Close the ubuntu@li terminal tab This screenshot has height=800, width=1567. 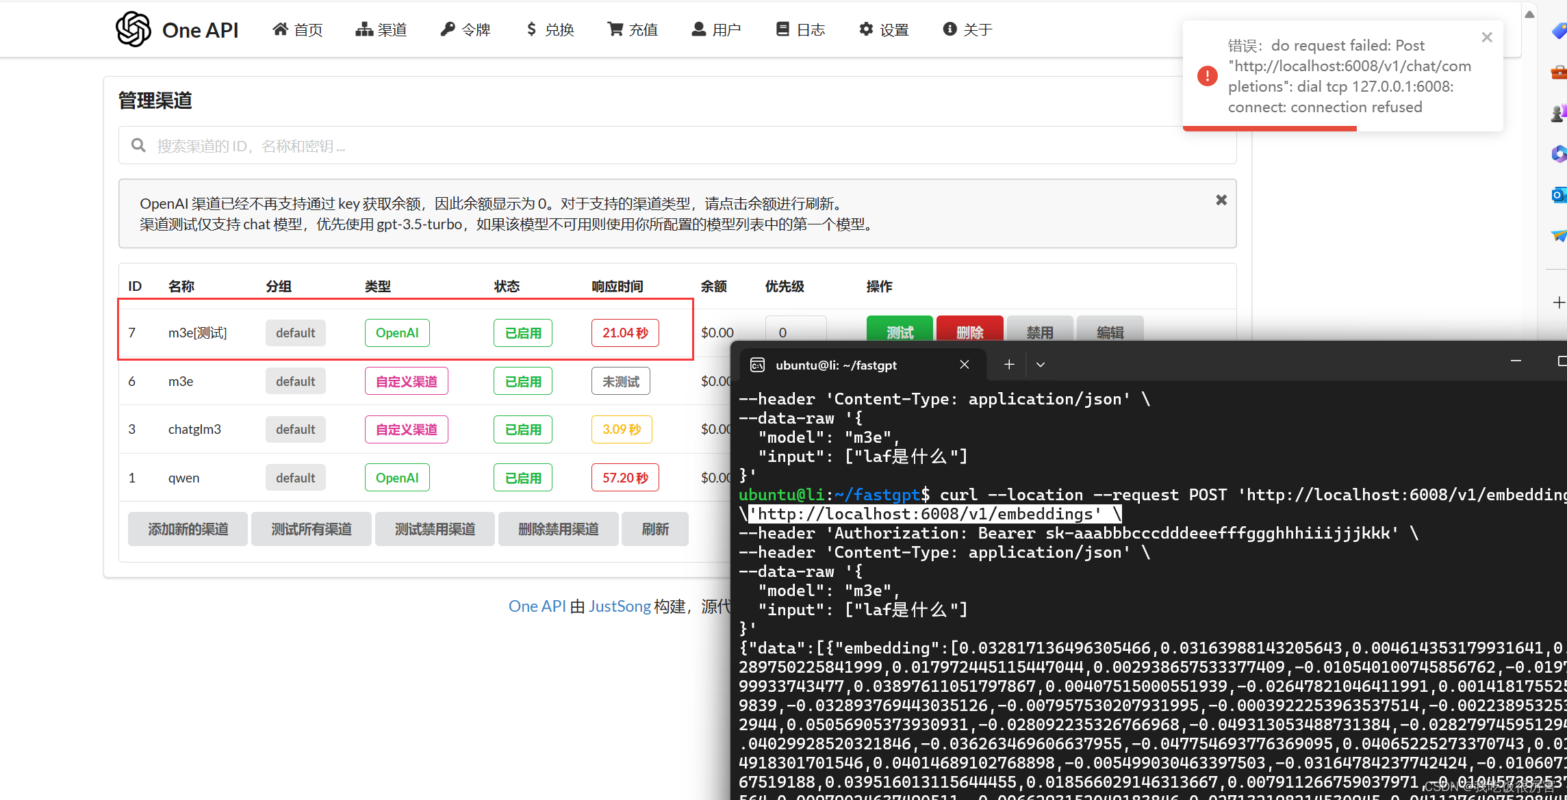point(964,365)
